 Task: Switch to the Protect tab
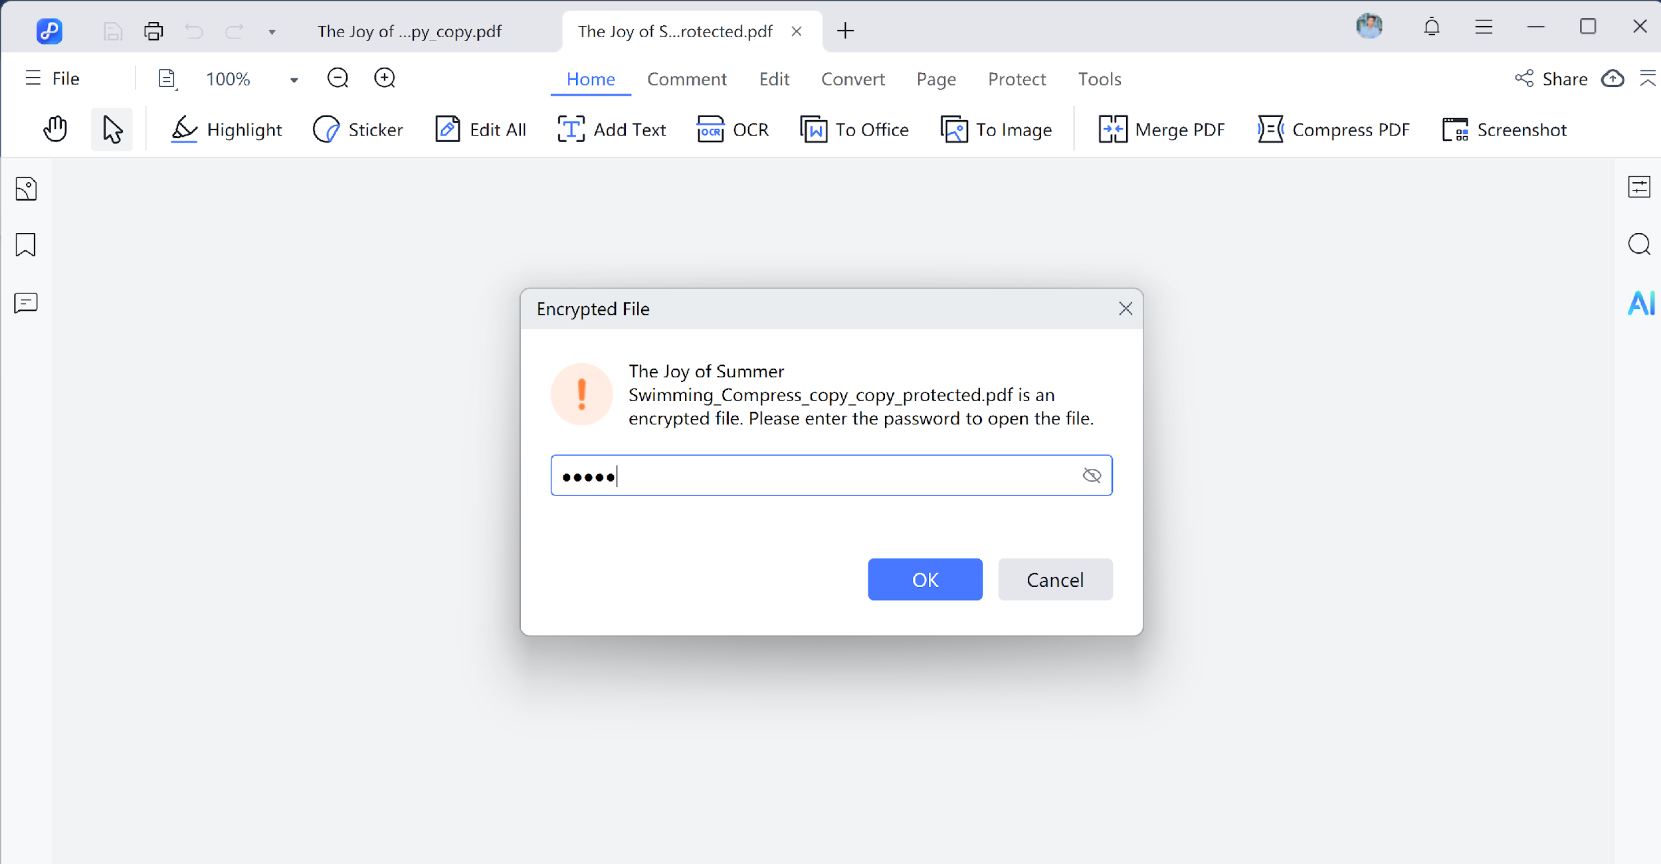[x=1017, y=78]
